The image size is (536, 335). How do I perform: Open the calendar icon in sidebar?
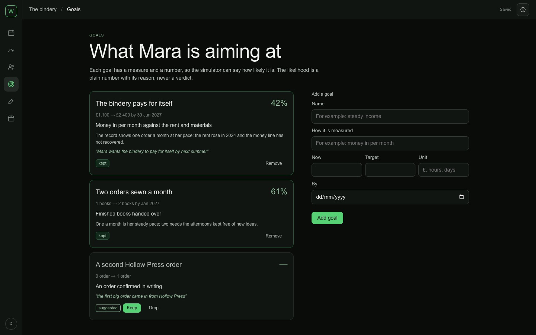[x=11, y=33]
